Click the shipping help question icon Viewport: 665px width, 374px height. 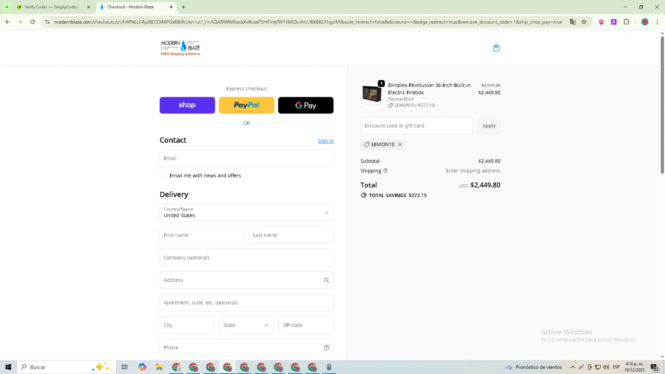click(385, 171)
